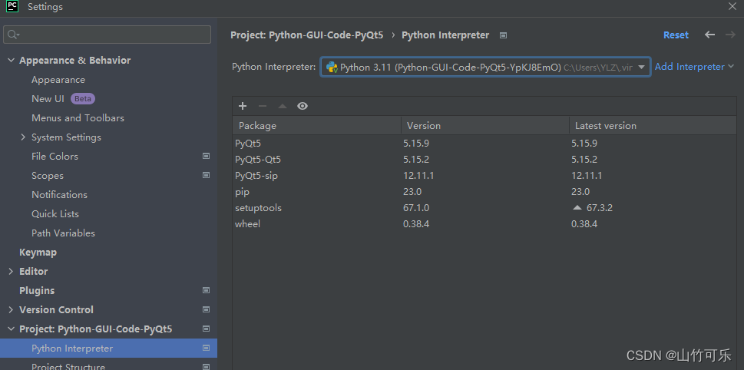This screenshot has height=370, width=744.
Task: Click Project: Python-GUI-Code-PyQt5 breadcrumb
Action: click(306, 35)
